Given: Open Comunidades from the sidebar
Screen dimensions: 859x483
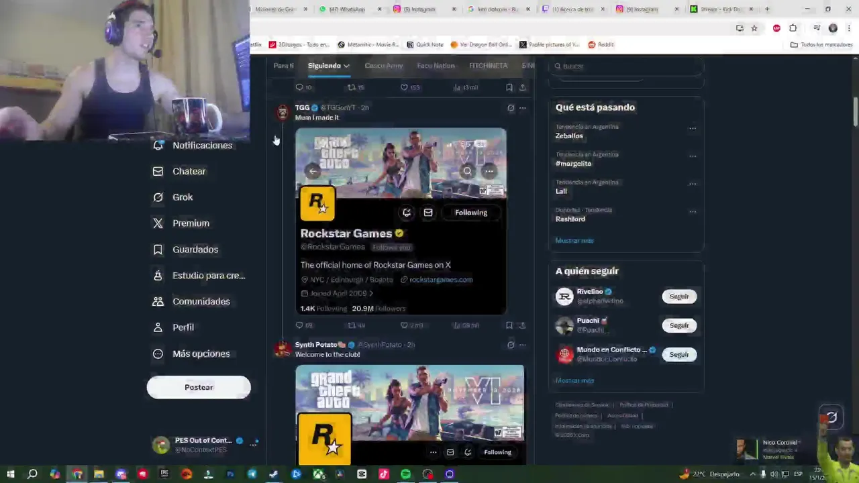Looking at the screenshot, I should coord(191,301).
